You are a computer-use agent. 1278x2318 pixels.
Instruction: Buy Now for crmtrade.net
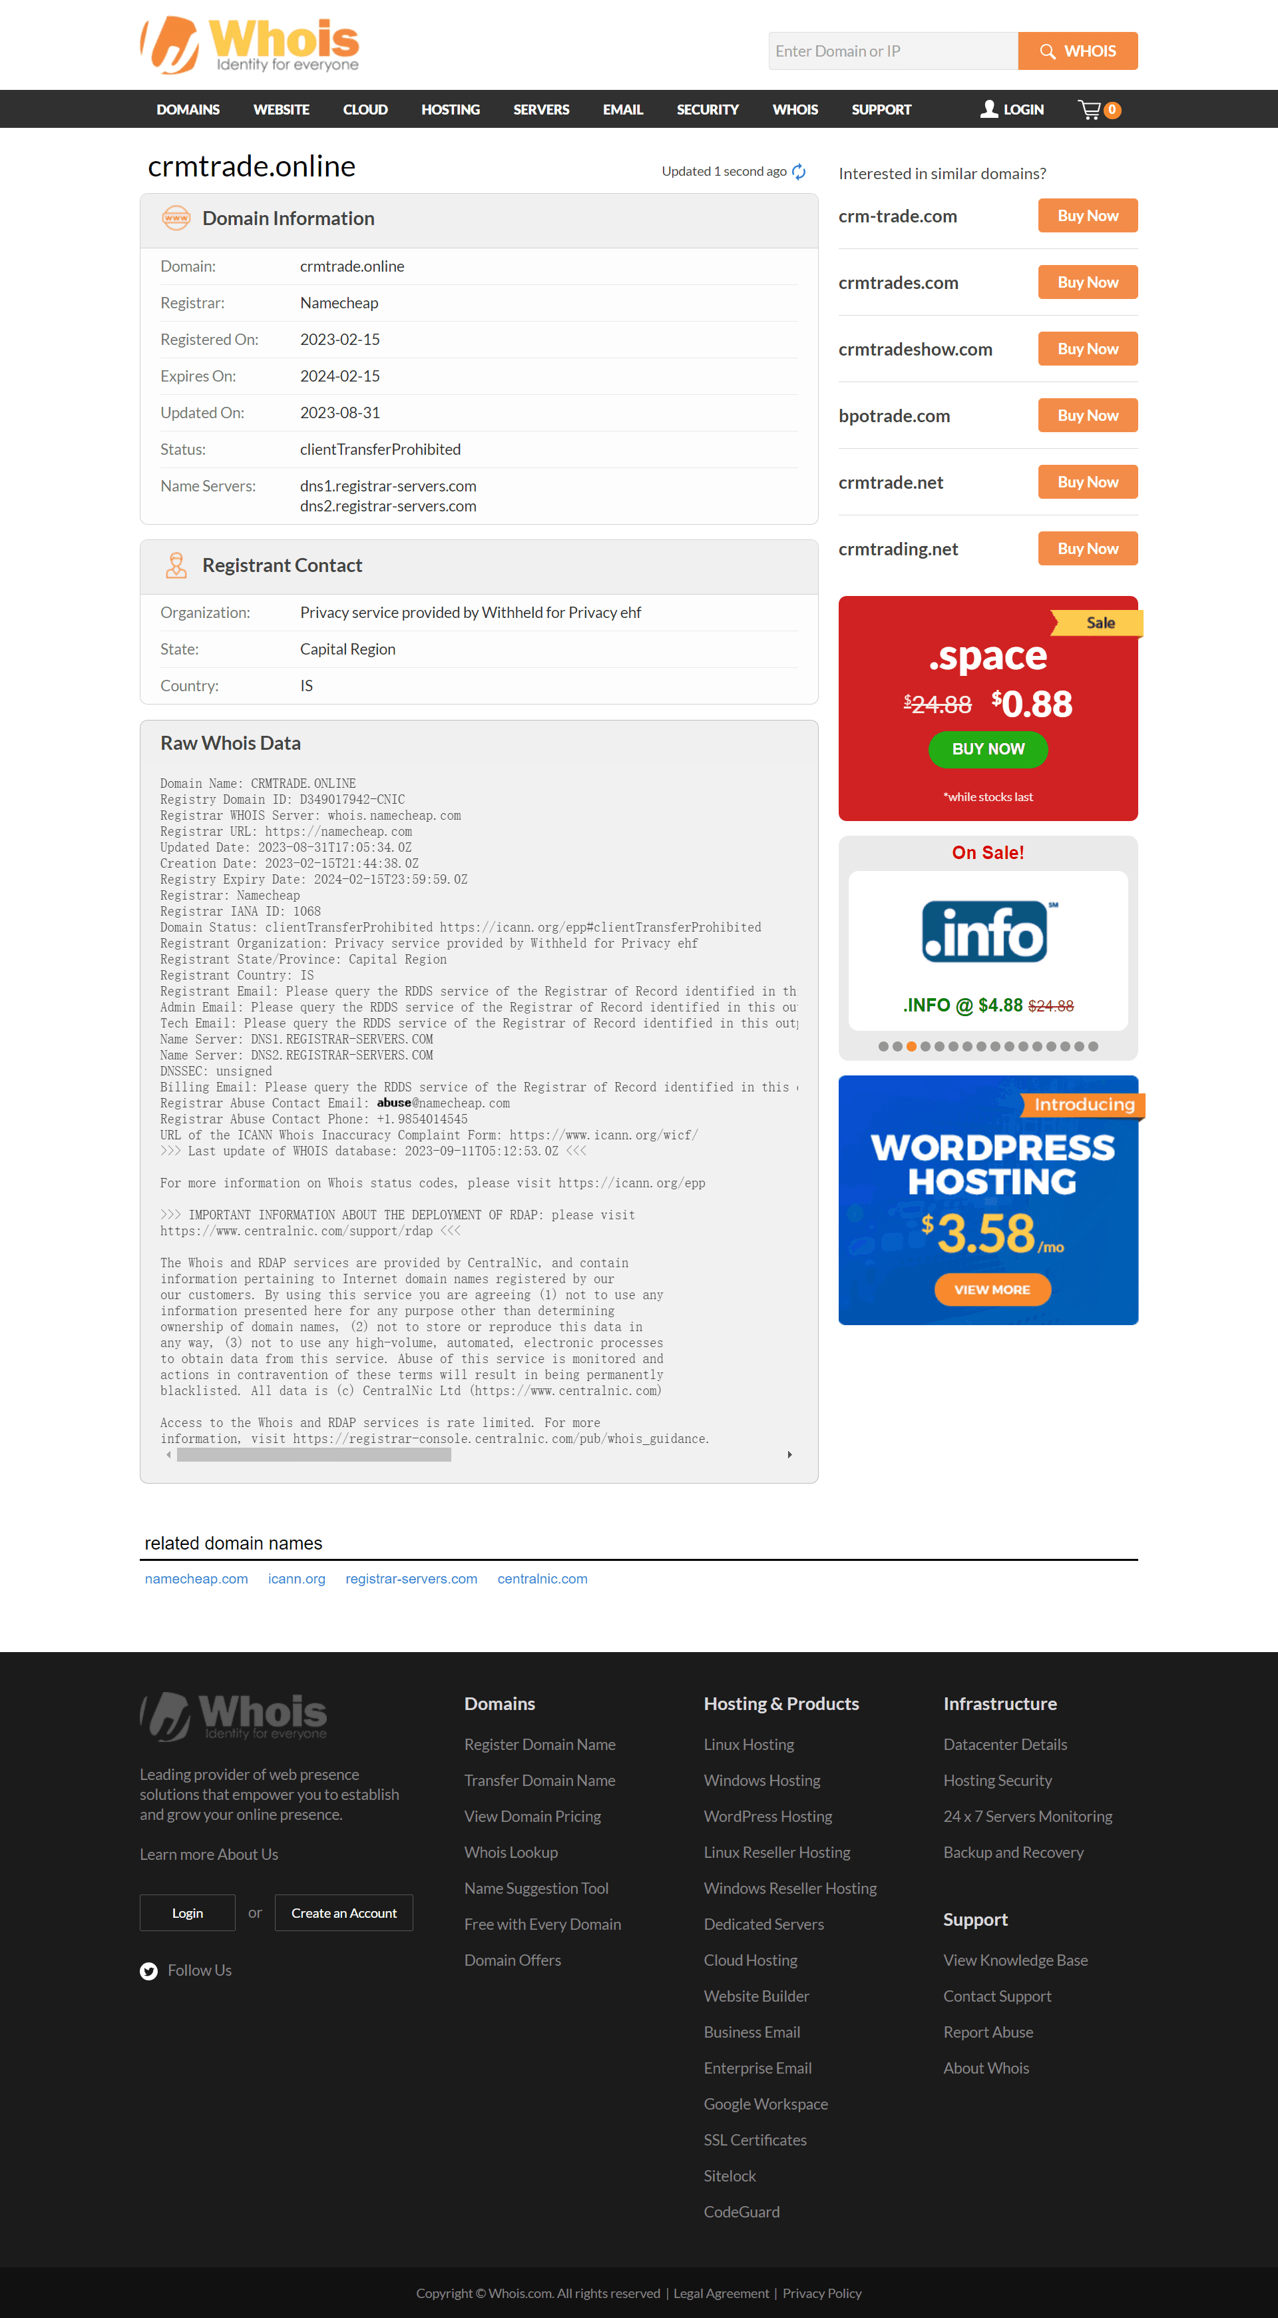point(1088,482)
